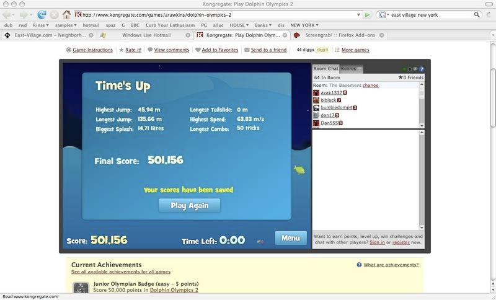This screenshot has width=496, height=300.
Task: Open Game Instructions link
Action: click(92, 50)
